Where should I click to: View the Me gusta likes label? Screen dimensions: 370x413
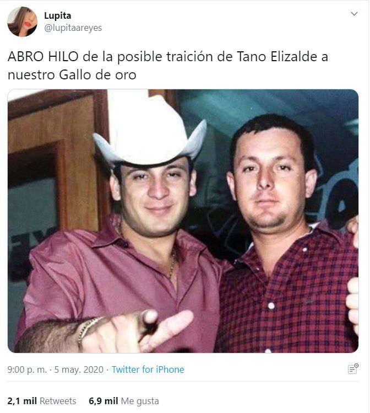140,401
